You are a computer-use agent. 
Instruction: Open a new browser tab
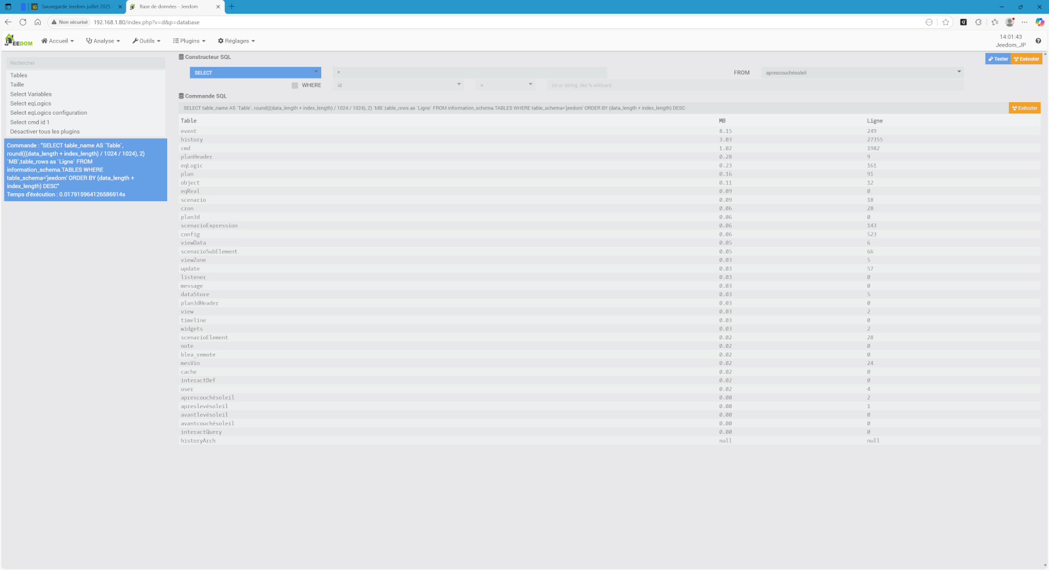pyautogui.click(x=231, y=7)
